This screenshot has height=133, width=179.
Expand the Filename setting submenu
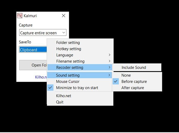[x=80, y=61]
